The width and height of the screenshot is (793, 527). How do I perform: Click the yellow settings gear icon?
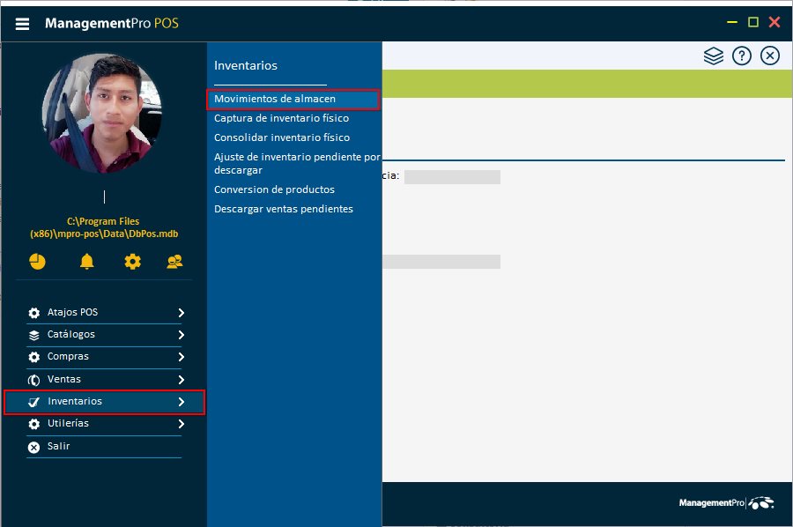pyautogui.click(x=132, y=262)
